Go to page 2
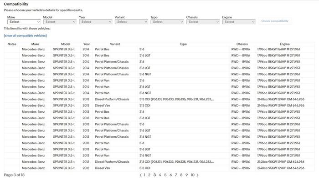This screenshot has width=319, height=180. [149, 175]
